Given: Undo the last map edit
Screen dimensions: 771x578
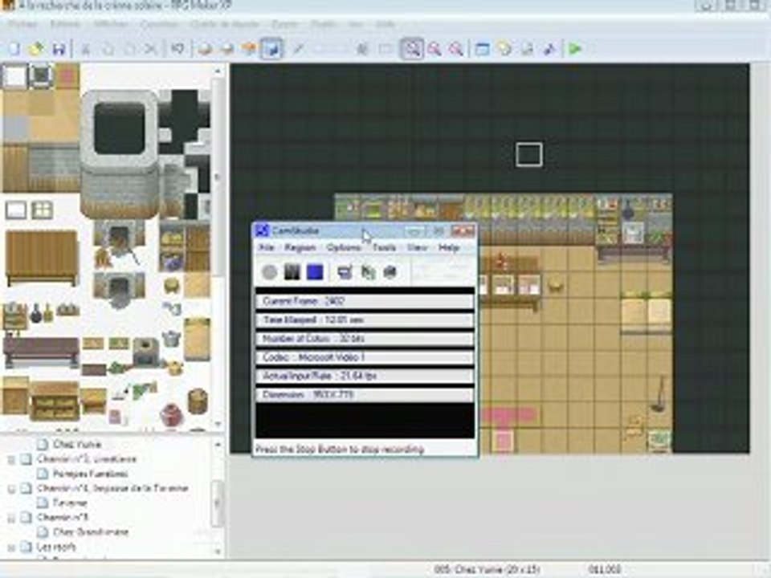Looking at the screenshot, I should (x=177, y=49).
